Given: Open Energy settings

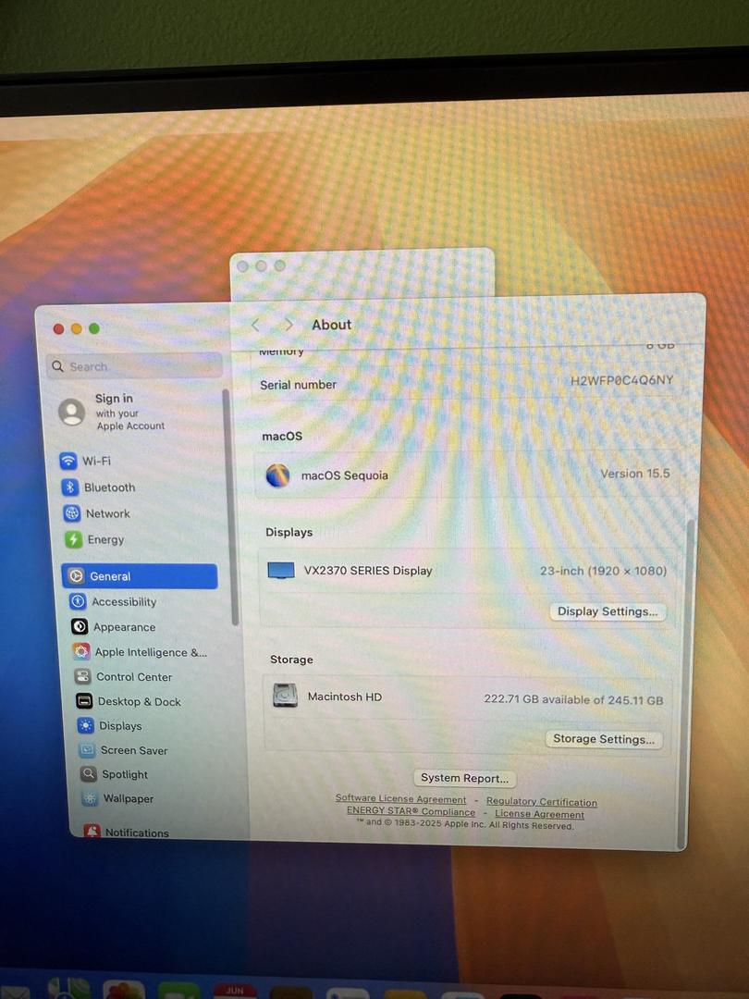Looking at the screenshot, I should click(95, 539).
